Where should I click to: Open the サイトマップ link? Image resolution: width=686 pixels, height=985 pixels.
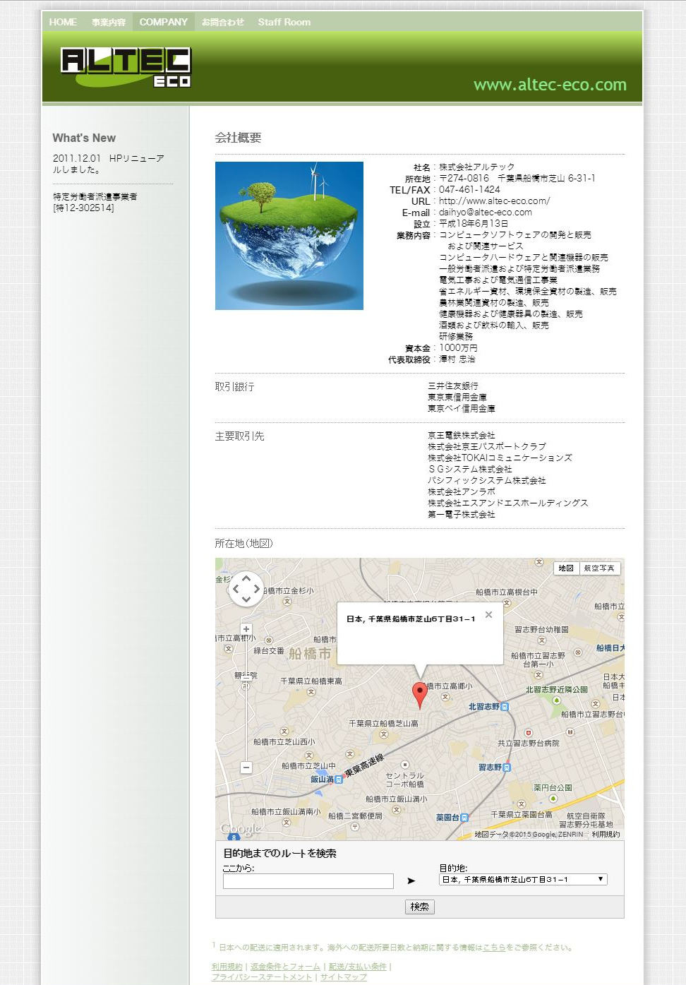pyautogui.click(x=344, y=977)
